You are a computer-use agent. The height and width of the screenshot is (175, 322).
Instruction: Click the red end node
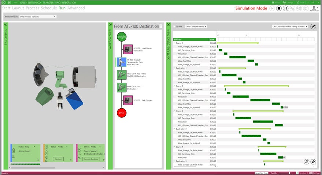(122, 113)
